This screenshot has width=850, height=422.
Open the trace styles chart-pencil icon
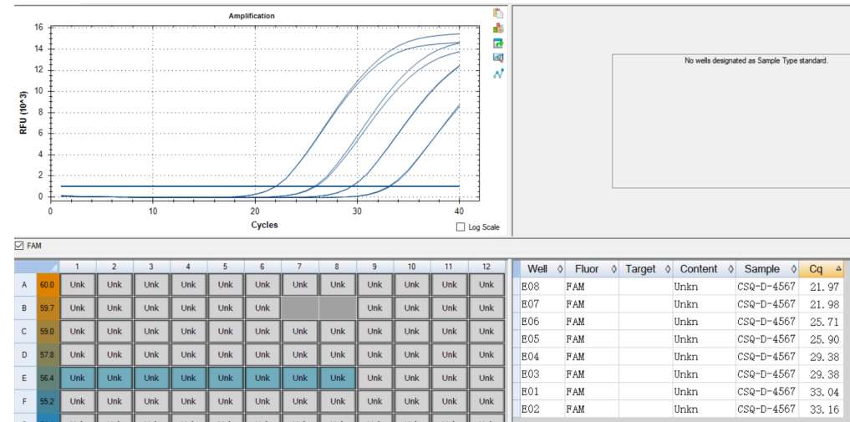point(498,58)
